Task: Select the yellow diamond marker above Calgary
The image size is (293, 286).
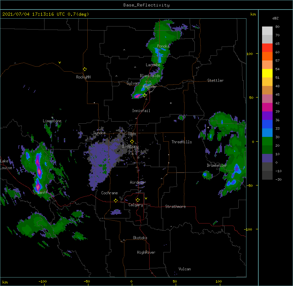Action: [x=138, y=200]
